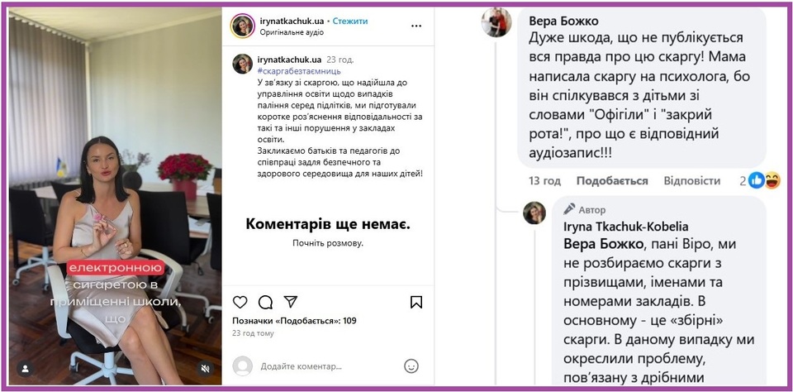
Task: Click Подобається under Вера Божко's comment
Action: pyautogui.click(x=612, y=181)
